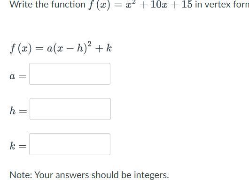Click the constant 15 in the question
This screenshot has height=187, width=249.
(187, 4)
